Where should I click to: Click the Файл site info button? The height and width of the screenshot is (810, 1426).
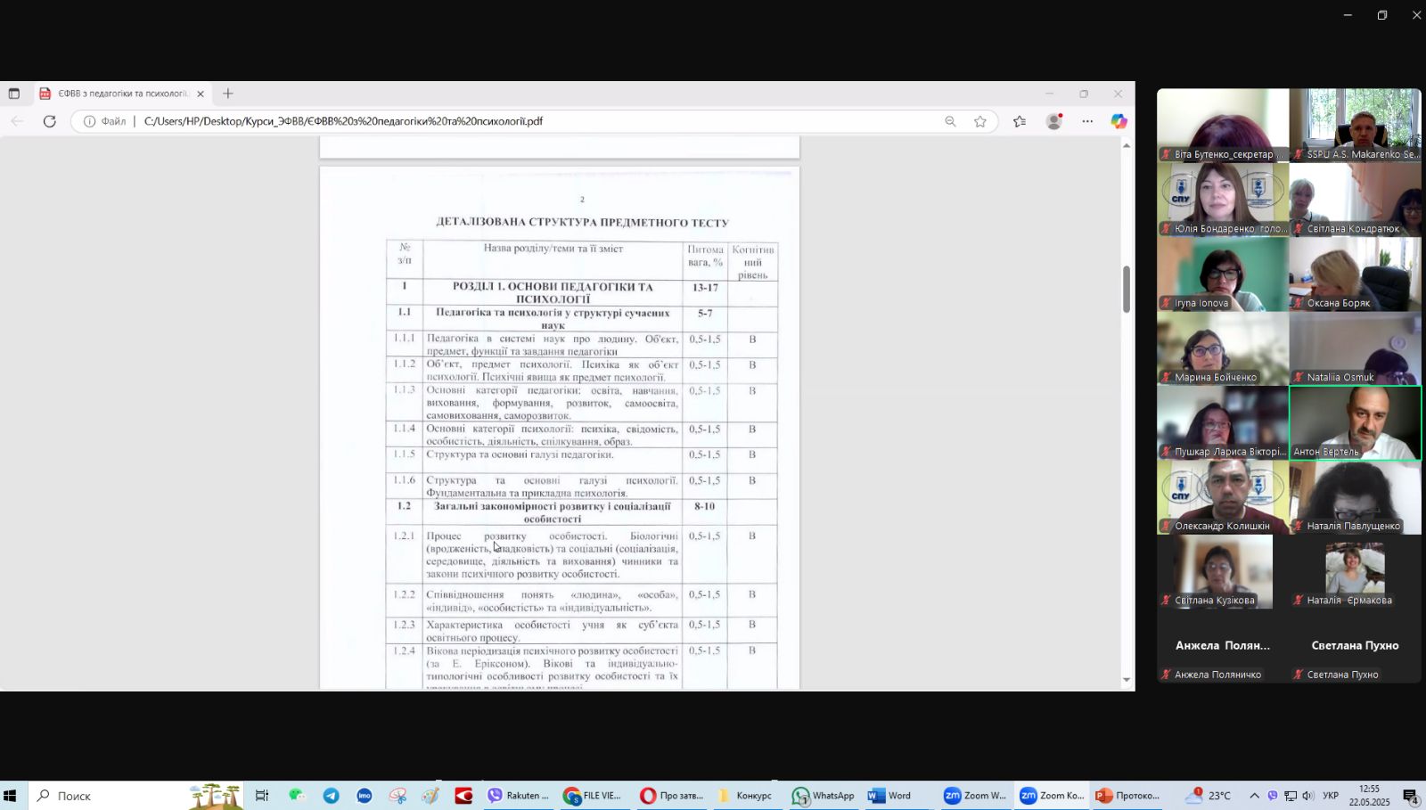pos(105,121)
